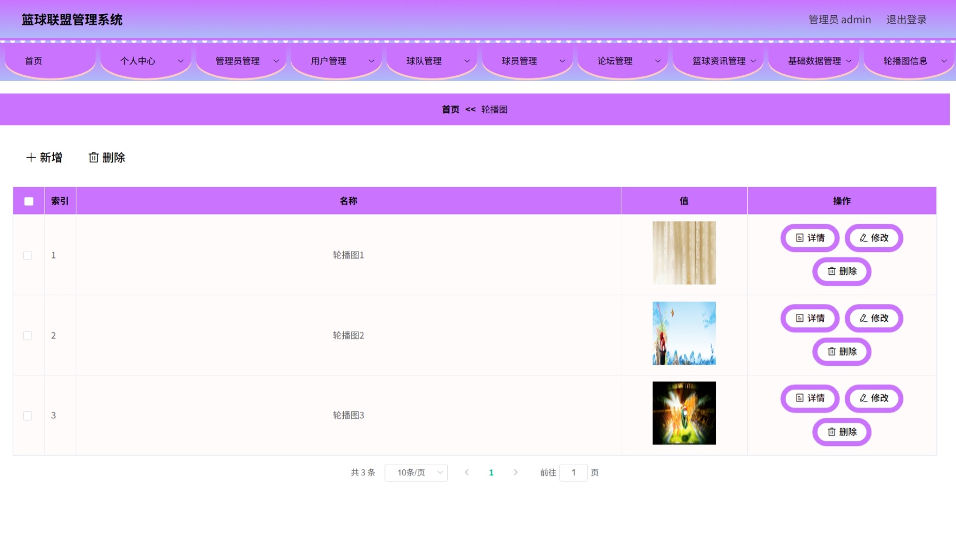This screenshot has height=543, width=956.
Task: Click the pencil icon in row 1 修改 button
Action: [x=863, y=238]
